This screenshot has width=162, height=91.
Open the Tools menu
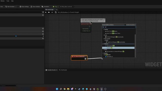[8, 1]
